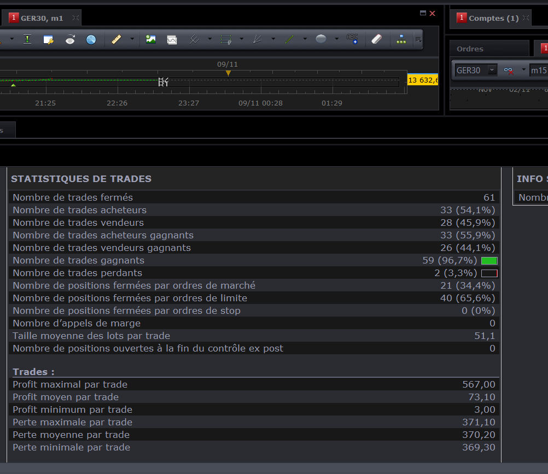
Task: Select the fan lines drawing tool
Action: 258,39
